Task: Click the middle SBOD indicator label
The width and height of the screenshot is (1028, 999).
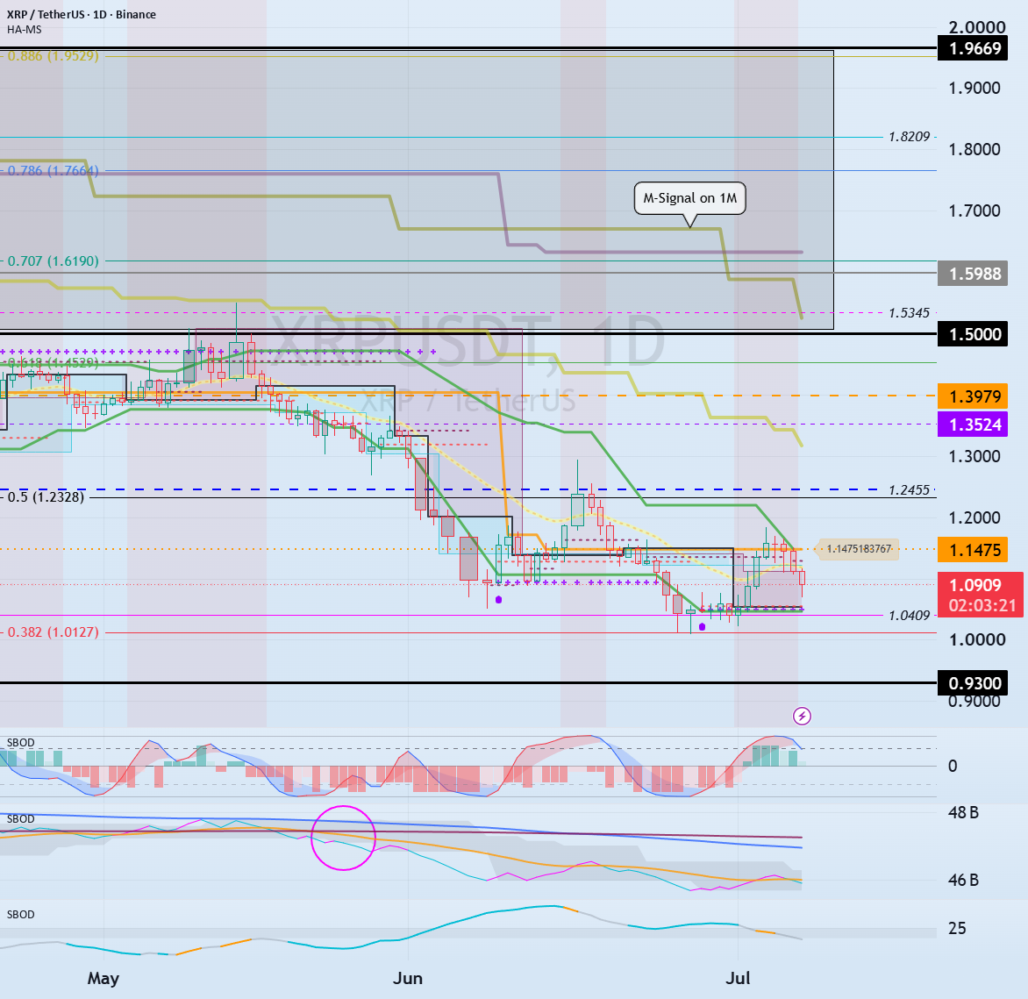Action: point(20,818)
